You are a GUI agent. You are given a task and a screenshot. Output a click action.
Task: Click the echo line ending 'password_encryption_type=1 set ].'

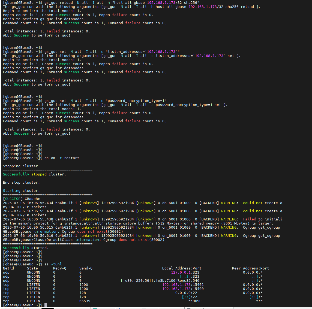[x=115, y=105]
